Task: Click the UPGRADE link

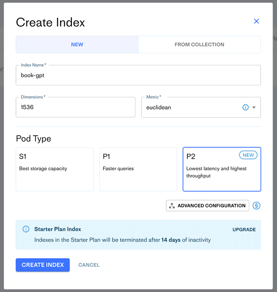Action: (244, 230)
